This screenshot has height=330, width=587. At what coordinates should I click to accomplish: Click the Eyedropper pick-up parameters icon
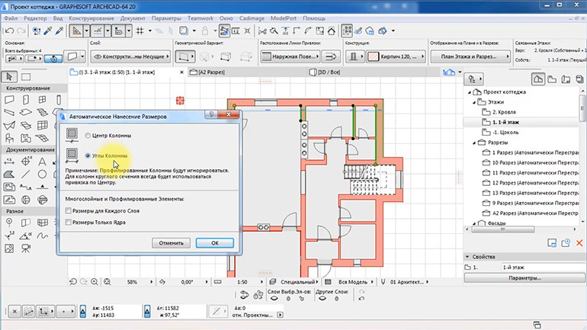[47, 31]
